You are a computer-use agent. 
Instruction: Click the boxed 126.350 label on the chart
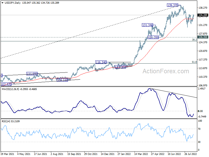point(153,38)
